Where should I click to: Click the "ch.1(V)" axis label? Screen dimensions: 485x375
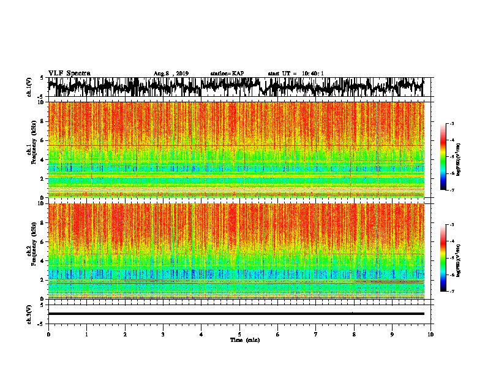[29, 87]
